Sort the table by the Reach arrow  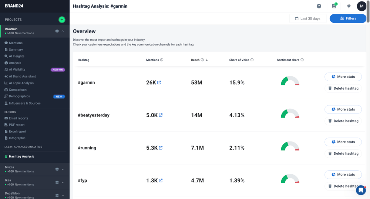[207, 60]
